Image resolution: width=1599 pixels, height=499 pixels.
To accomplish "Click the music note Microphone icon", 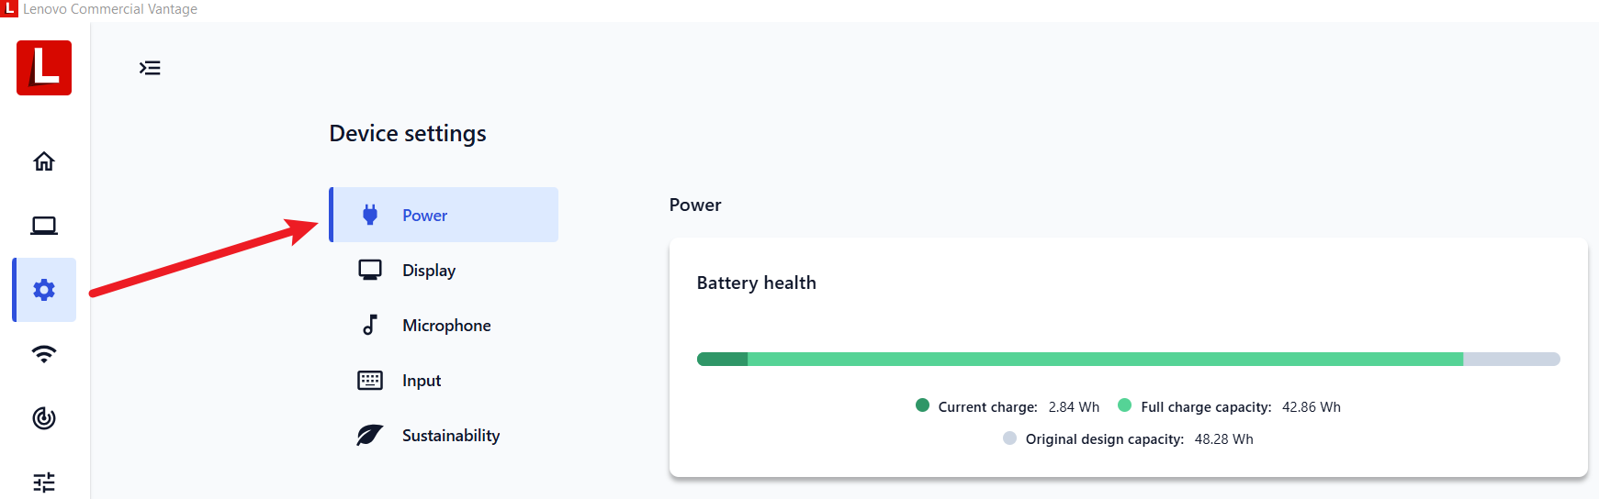I will [370, 325].
